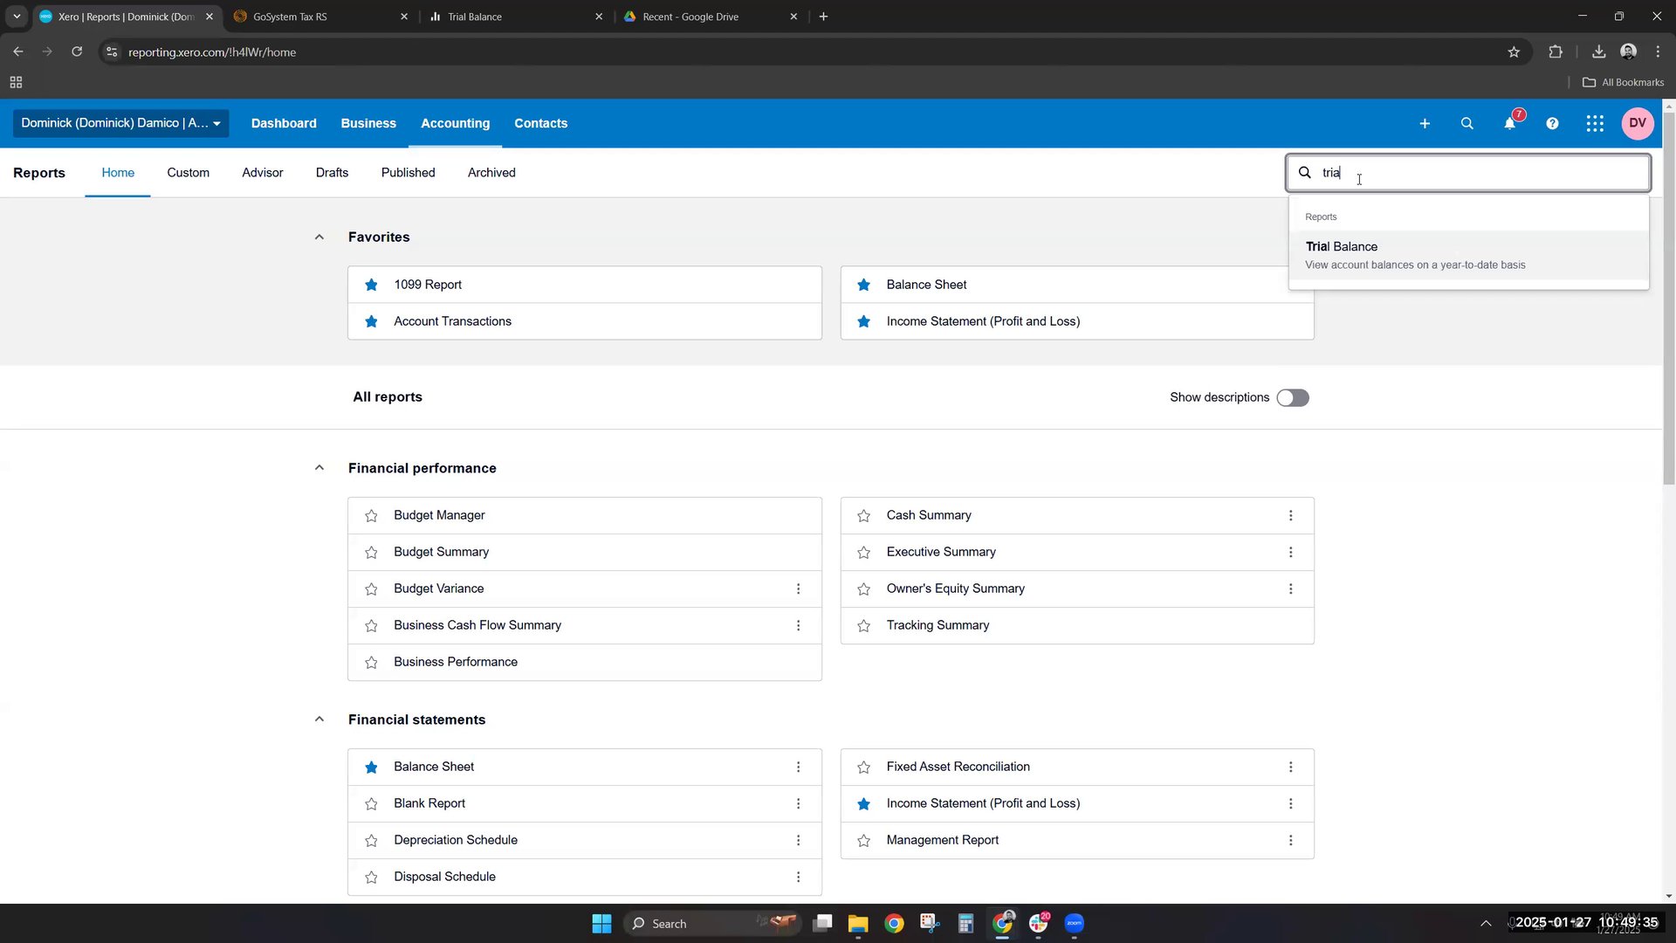Viewport: 1676px width, 943px height.
Task: Open the Executive Summary report
Action: tap(941, 552)
